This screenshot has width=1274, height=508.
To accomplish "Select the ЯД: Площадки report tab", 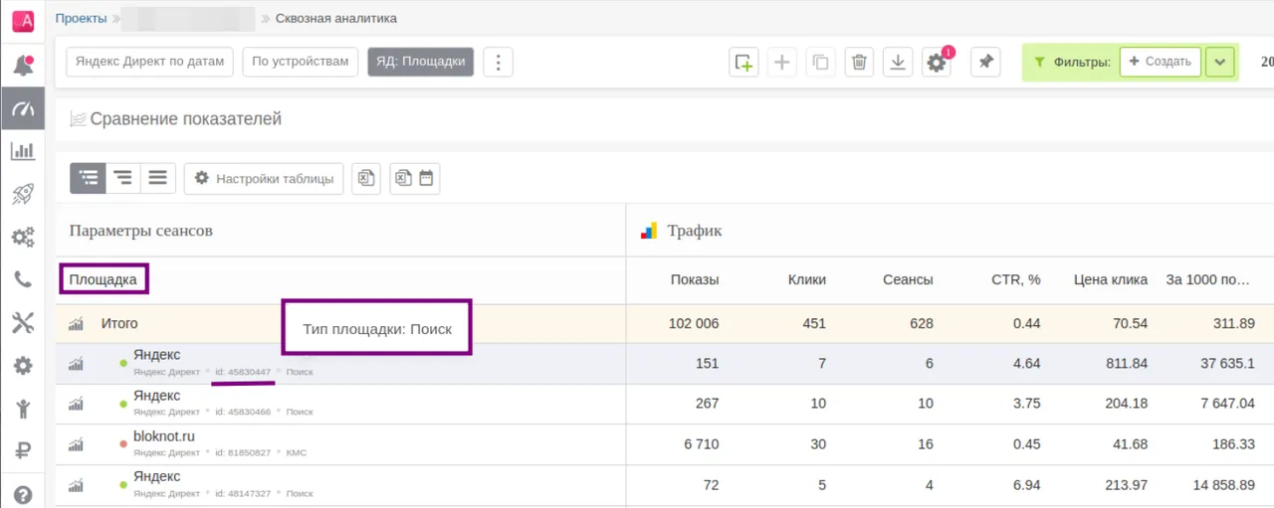I will point(420,62).
